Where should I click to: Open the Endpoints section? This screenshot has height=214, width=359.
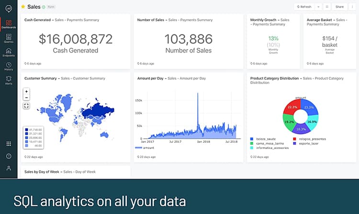(x=9, y=52)
